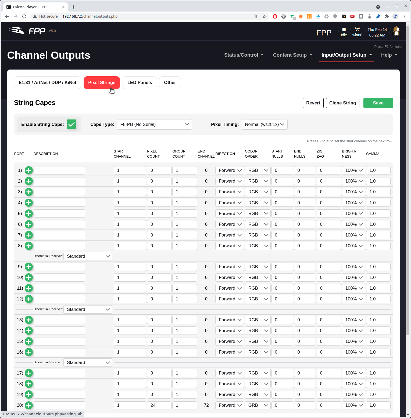Click the add icon beside port 20

29,405
